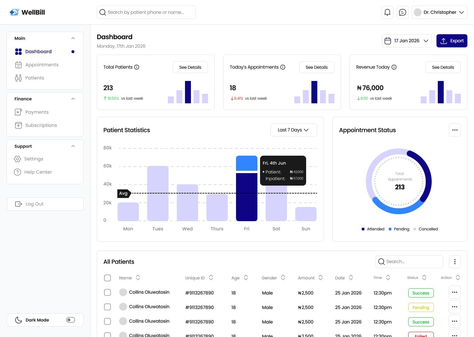This screenshot has width=474, height=337.
Task: Open Appointments in sidebar
Action: [37, 65]
